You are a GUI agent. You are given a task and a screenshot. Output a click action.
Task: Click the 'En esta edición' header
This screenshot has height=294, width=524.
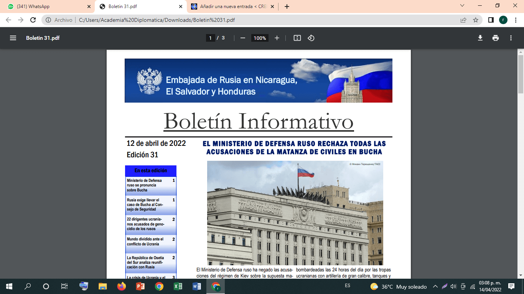(x=151, y=171)
